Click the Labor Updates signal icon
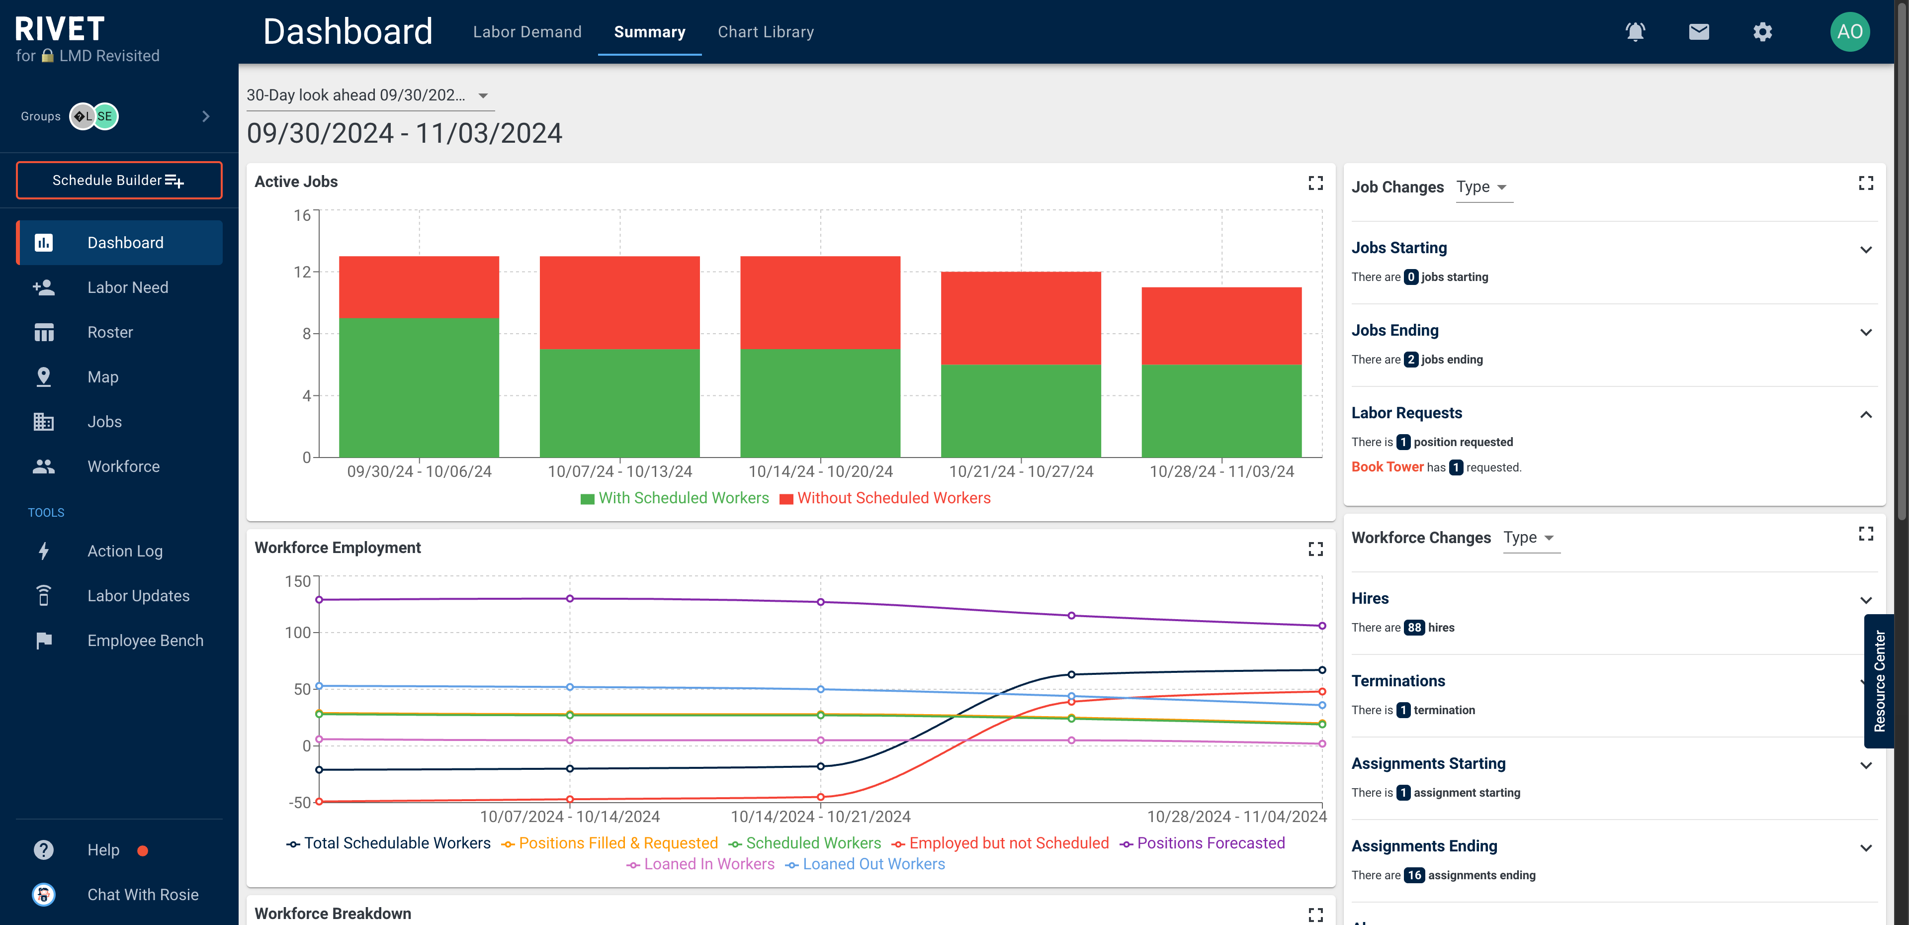 click(44, 596)
